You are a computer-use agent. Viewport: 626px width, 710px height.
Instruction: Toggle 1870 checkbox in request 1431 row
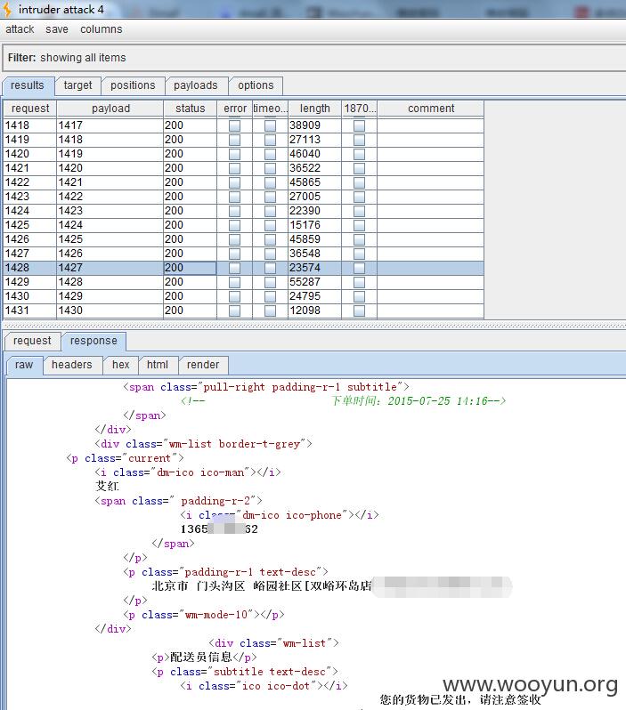(360, 311)
